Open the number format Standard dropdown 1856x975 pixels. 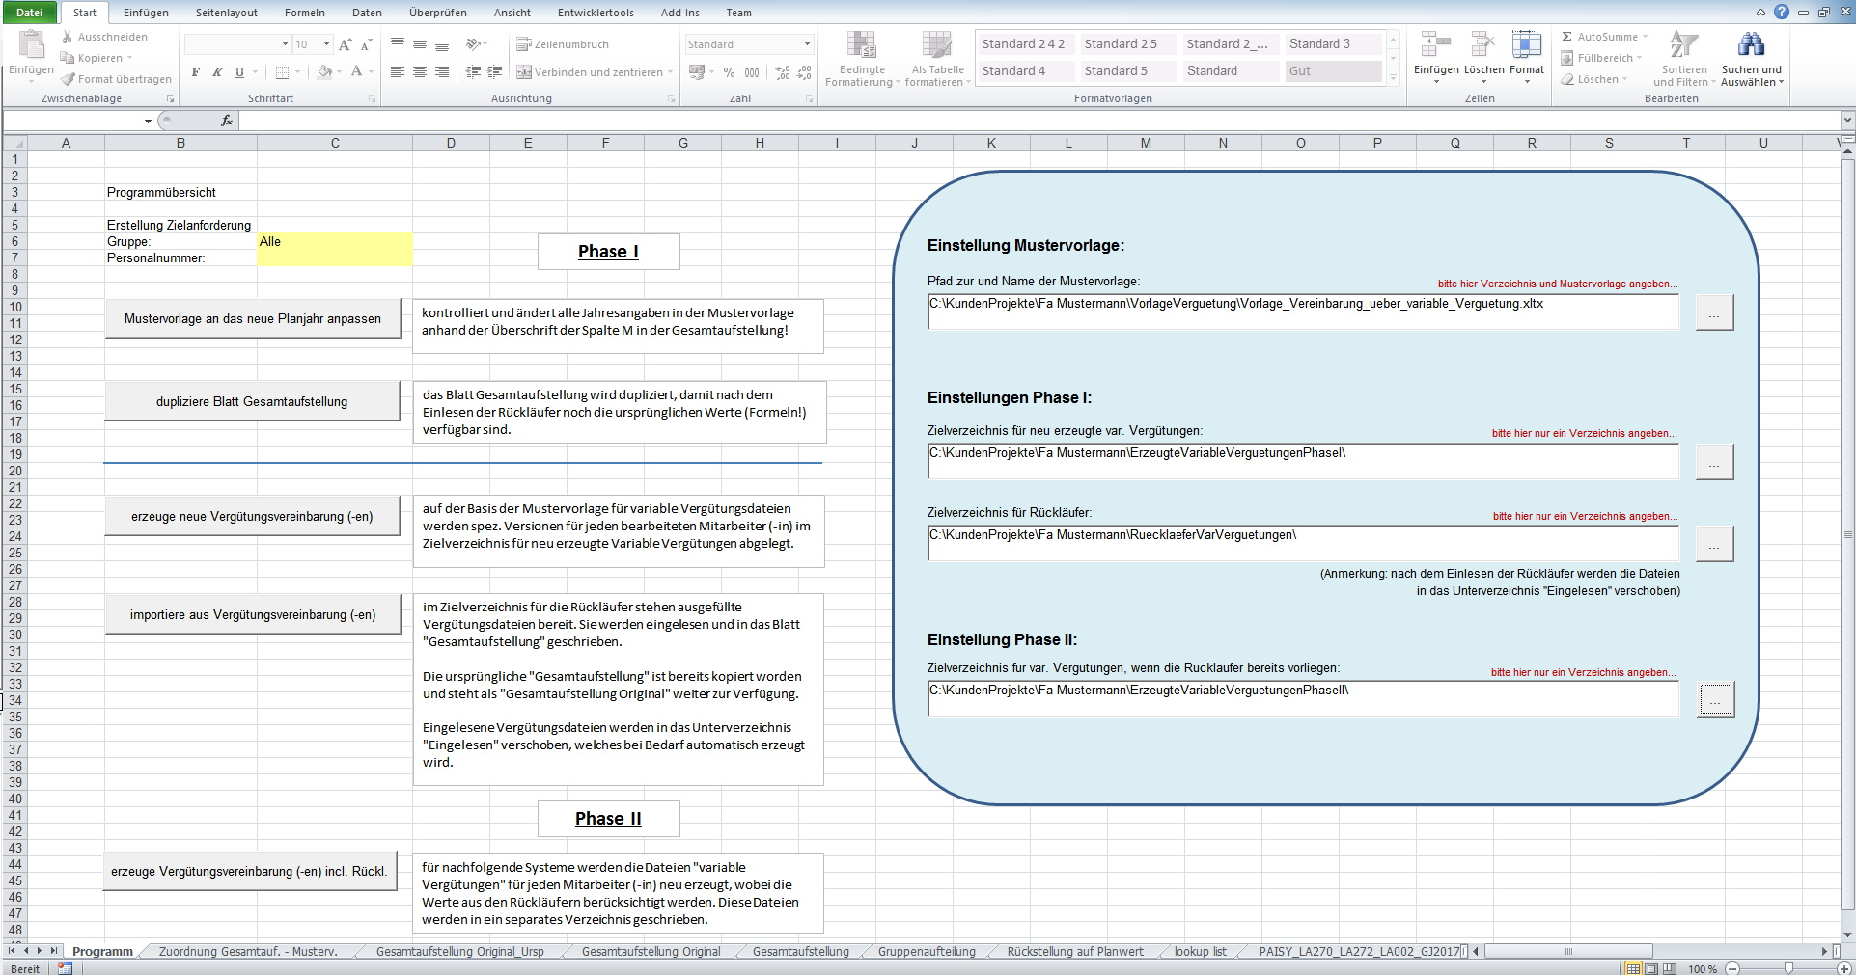click(x=807, y=44)
